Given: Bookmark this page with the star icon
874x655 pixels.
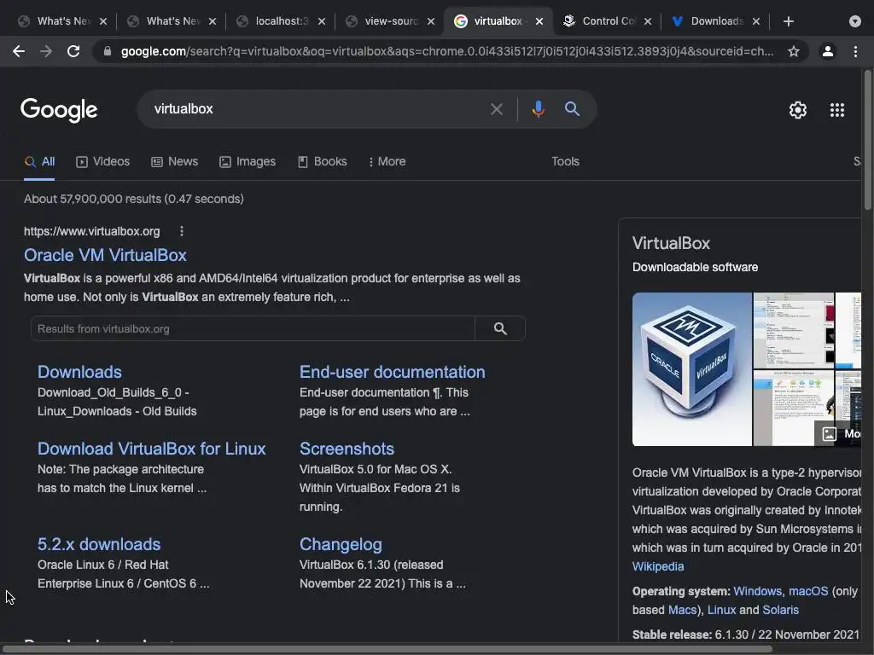Looking at the screenshot, I should (794, 51).
